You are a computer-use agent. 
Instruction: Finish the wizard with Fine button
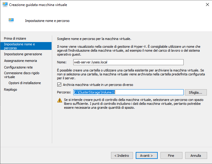tap(171, 156)
